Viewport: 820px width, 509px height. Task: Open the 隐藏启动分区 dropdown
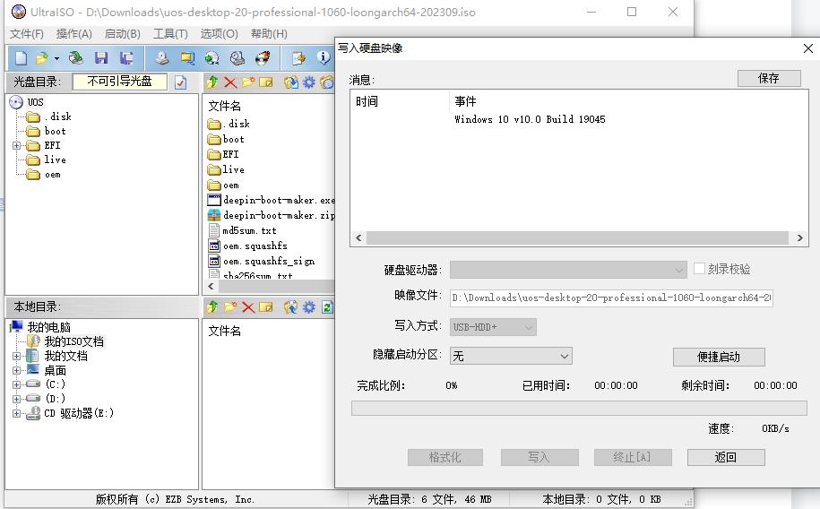tap(511, 357)
